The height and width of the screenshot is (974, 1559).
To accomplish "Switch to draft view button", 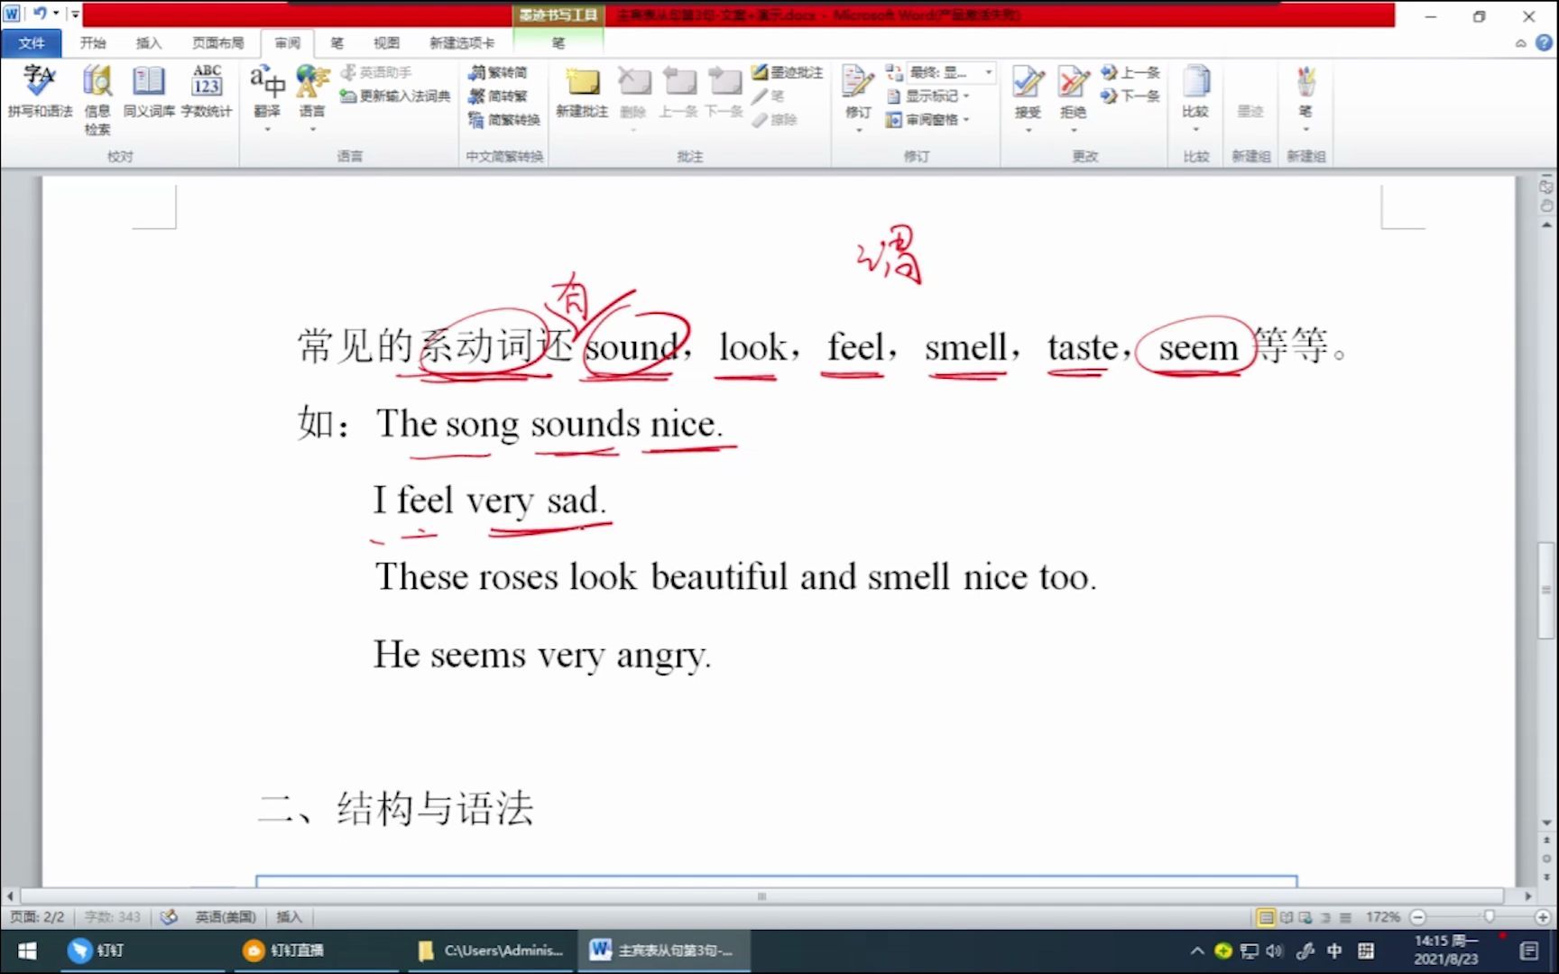I will (1345, 917).
